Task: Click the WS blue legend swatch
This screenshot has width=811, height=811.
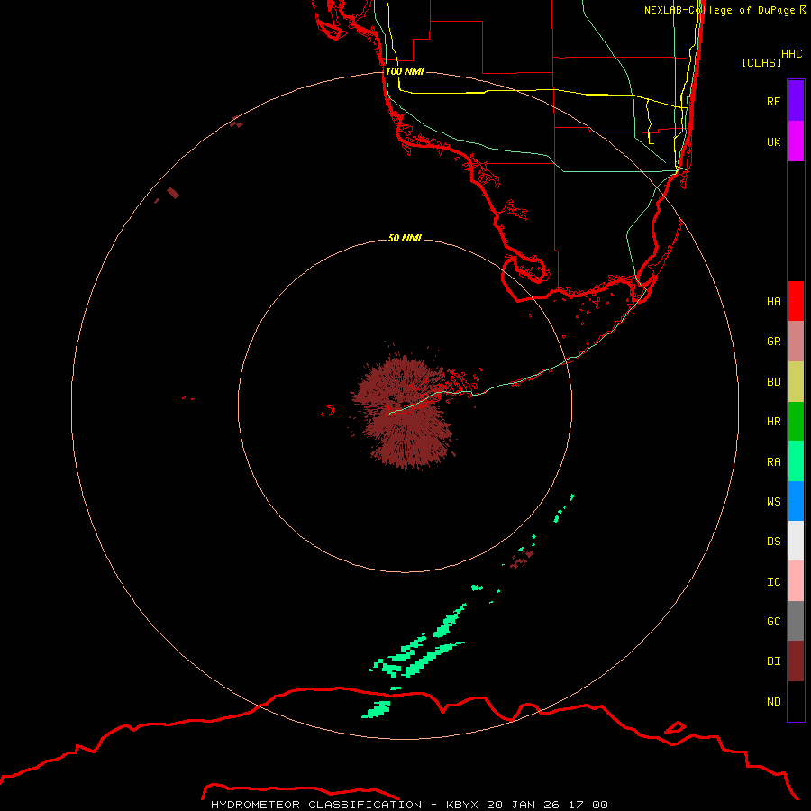Action: [796, 501]
